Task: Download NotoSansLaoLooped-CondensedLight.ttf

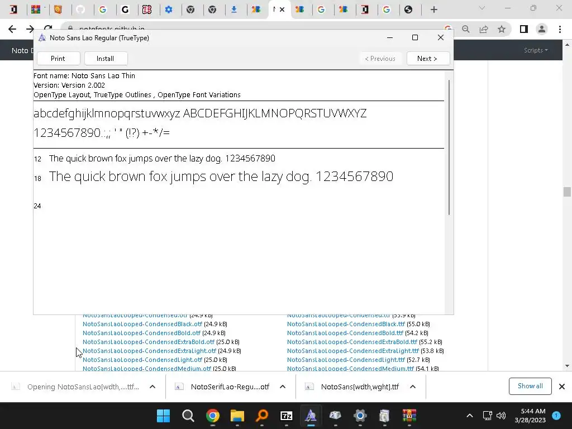Action: tap(346, 360)
